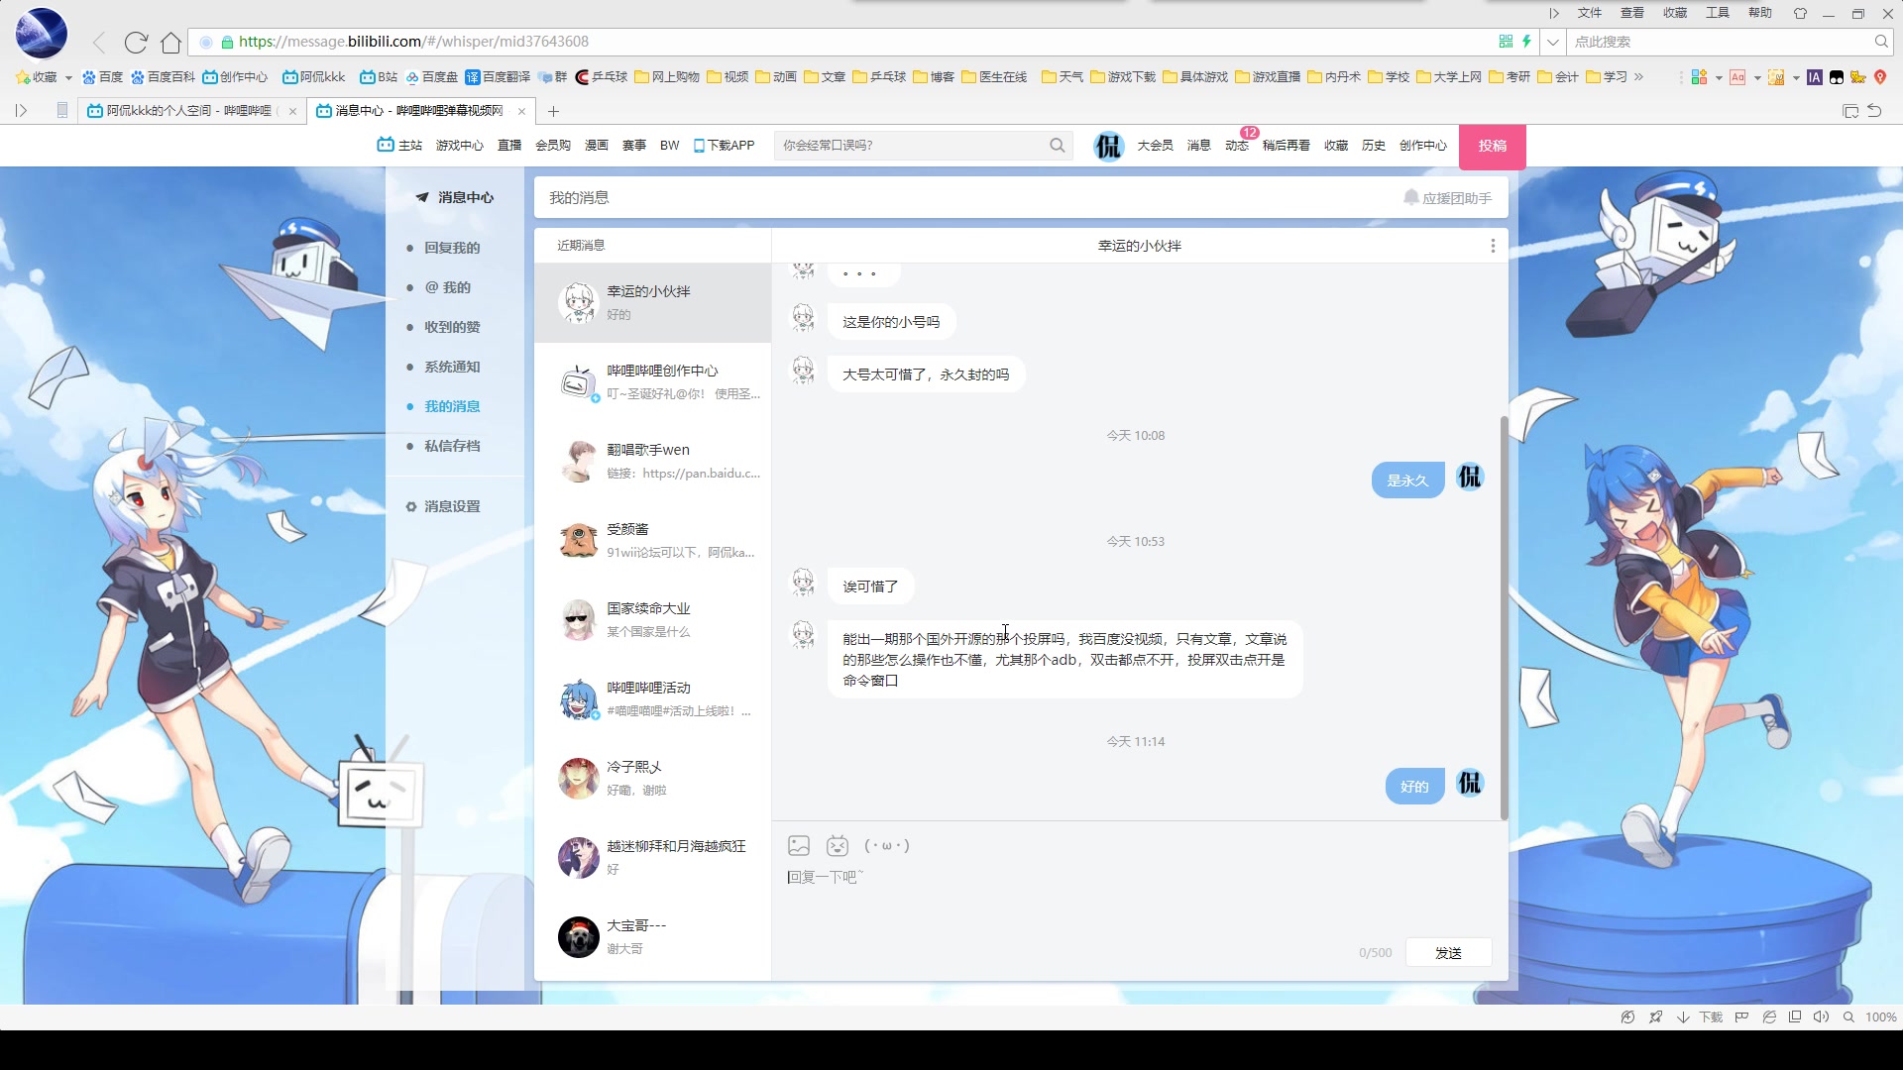Viewport: 1903px width, 1070px height.
Task: Open conversation with 翻唱歌手wen
Action: click(x=652, y=462)
